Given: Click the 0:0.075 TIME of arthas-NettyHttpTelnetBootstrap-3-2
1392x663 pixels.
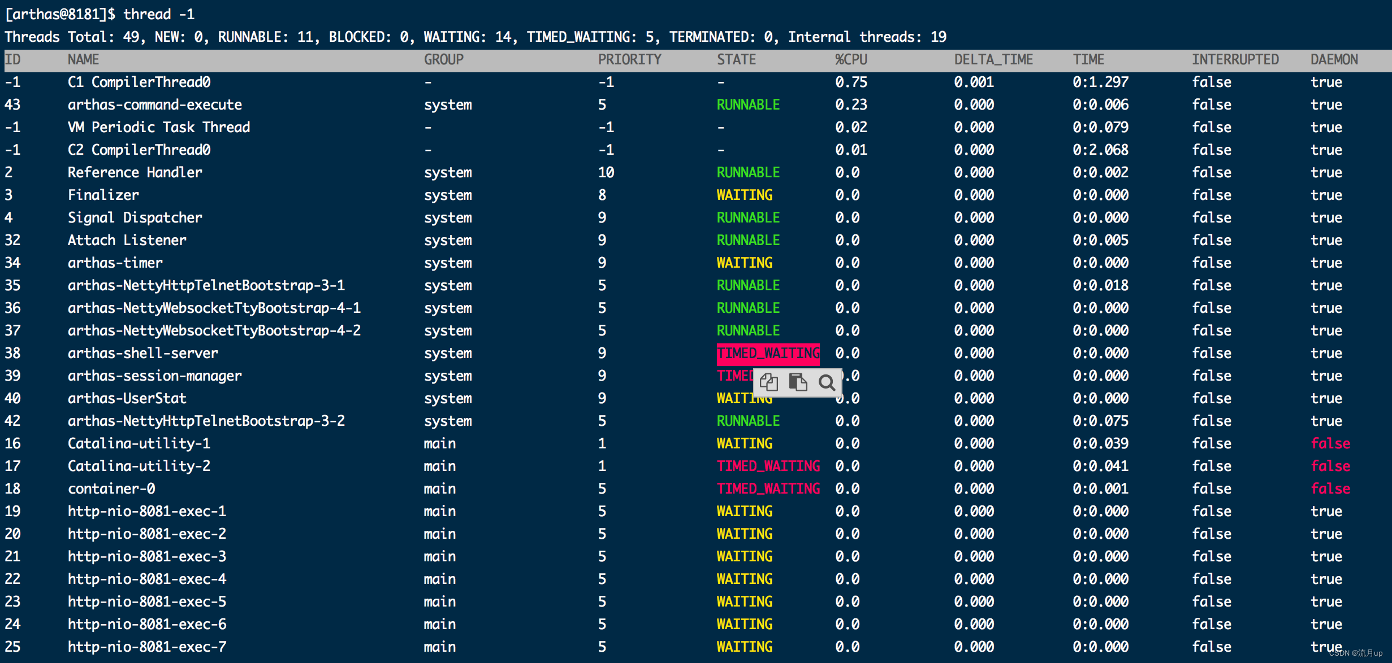Looking at the screenshot, I should click(x=1100, y=421).
